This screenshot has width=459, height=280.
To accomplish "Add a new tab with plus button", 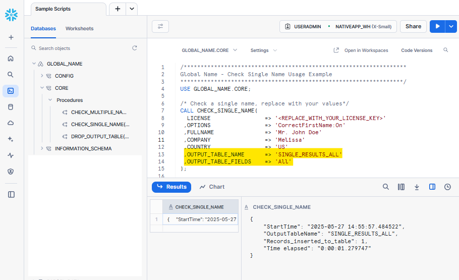I will (118, 9).
